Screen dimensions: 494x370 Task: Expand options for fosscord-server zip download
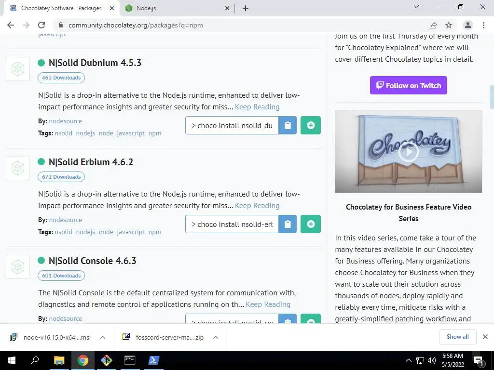coord(216,337)
